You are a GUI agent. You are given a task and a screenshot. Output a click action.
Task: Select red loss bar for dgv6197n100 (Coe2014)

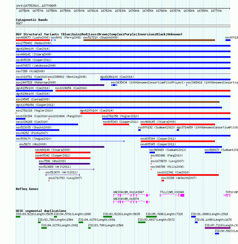[x=155, y=113]
